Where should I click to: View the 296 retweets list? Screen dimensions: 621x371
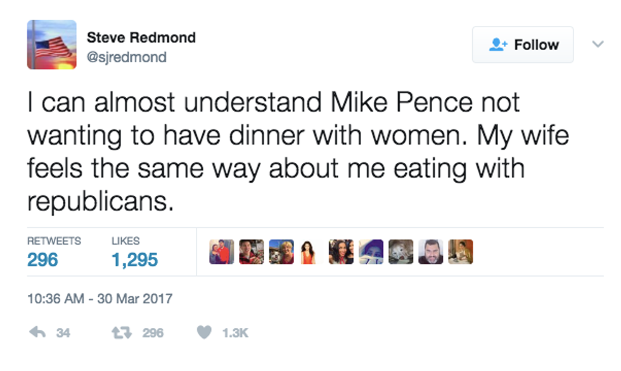42,259
